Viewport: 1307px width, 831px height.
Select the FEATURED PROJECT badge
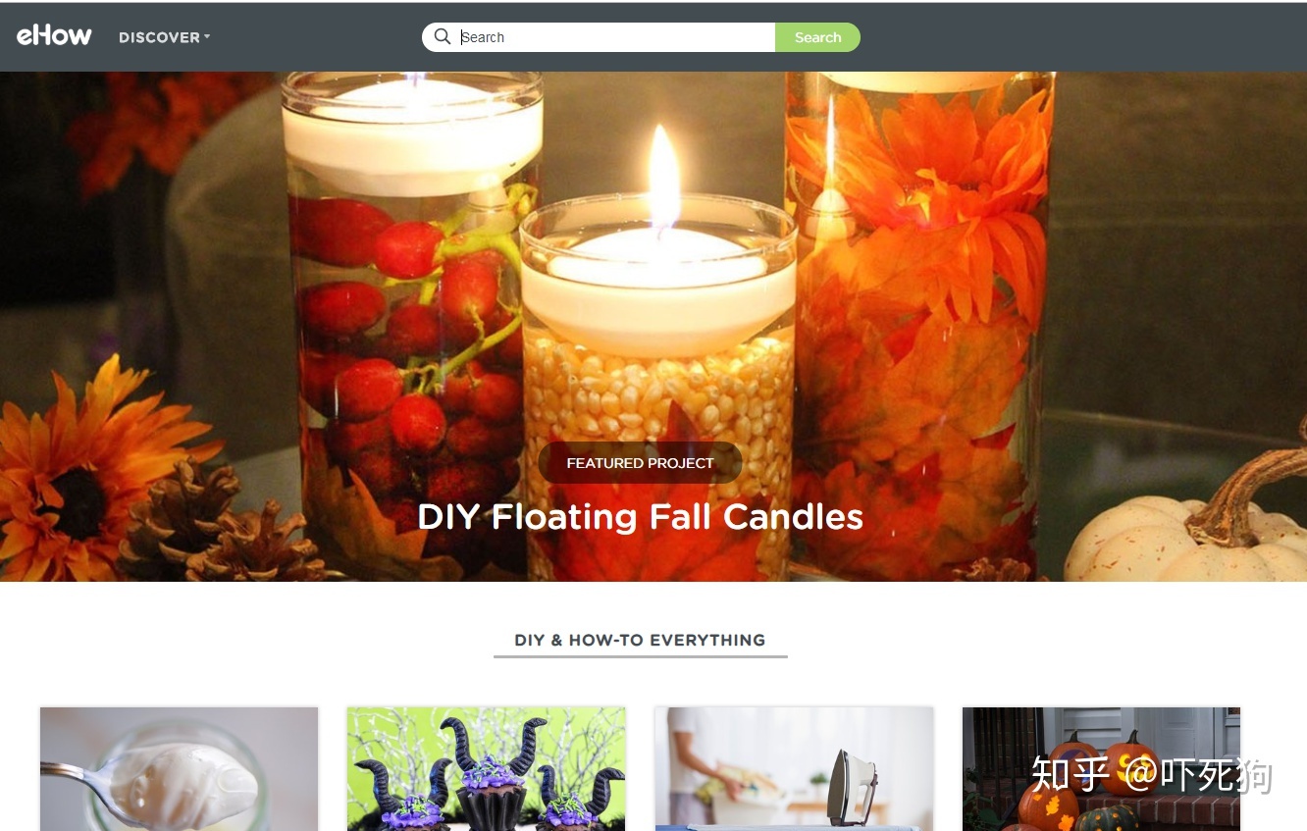tap(640, 463)
